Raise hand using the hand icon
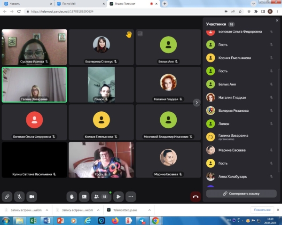282x225 pixels. [x=71, y=196]
